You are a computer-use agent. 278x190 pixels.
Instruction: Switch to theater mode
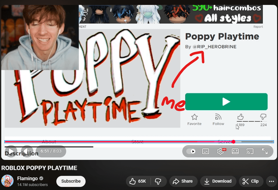(x=235, y=151)
